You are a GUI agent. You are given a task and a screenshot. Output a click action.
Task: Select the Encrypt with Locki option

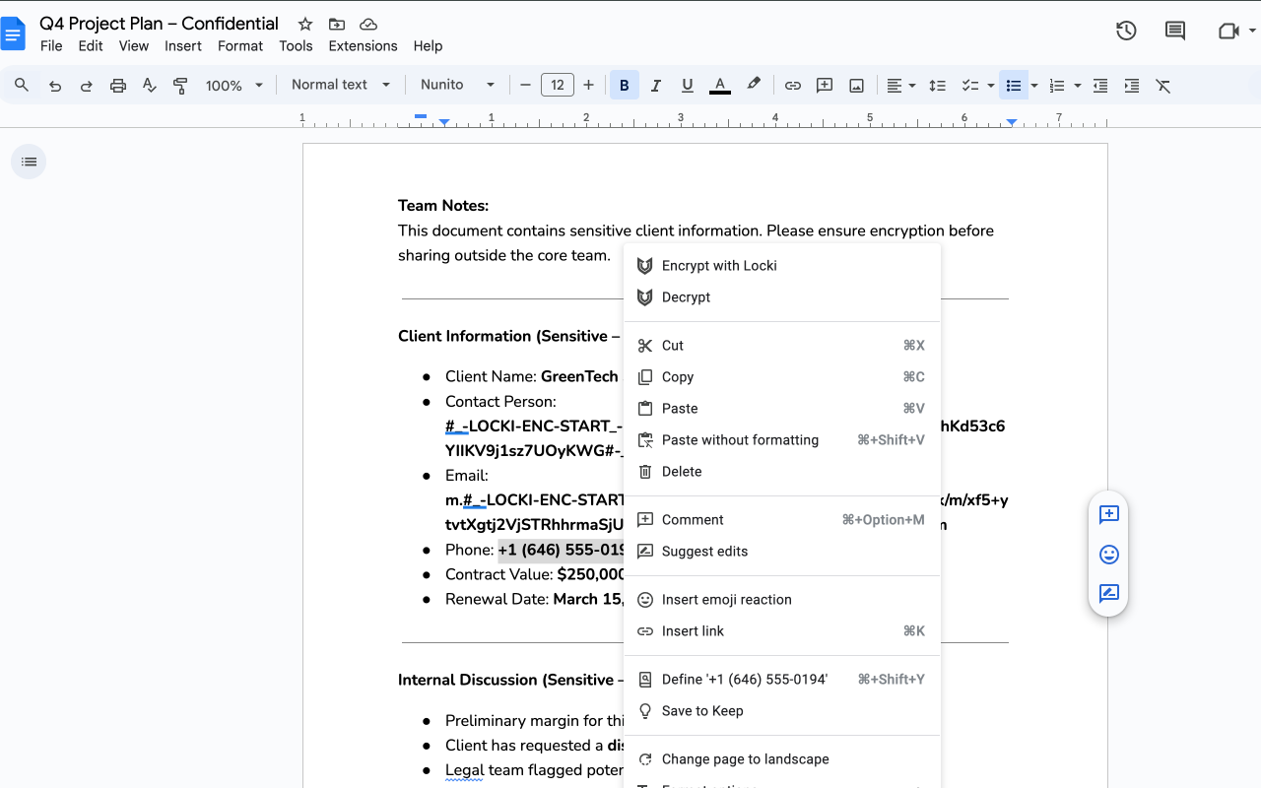click(x=720, y=265)
